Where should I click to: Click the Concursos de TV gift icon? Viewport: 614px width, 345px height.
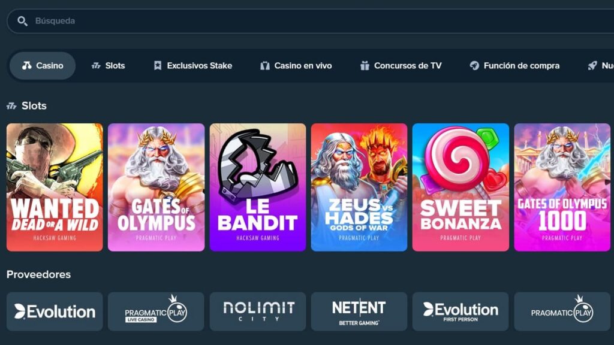tap(365, 66)
